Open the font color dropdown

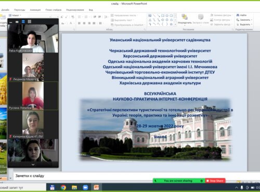tap(71, 23)
